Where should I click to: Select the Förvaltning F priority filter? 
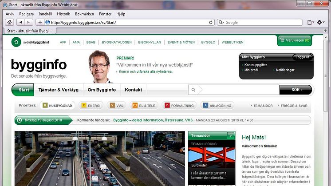coord(179,105)
